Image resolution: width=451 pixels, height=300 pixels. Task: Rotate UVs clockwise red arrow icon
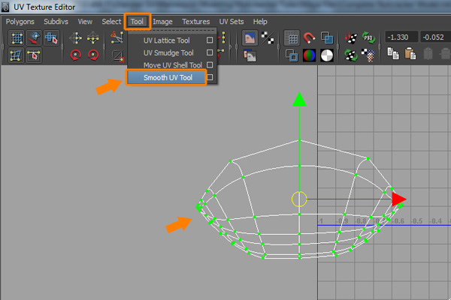[x=93, y=55]
